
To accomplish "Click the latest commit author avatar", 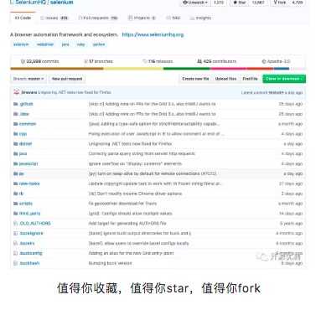I will [x=16, y=92].
